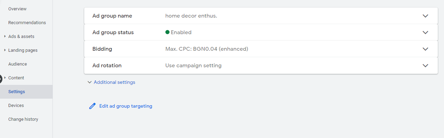Viewport: 444px width, 138px height.
Task: Open the Overview page in sidebar
Action: [x=17, y=9]
